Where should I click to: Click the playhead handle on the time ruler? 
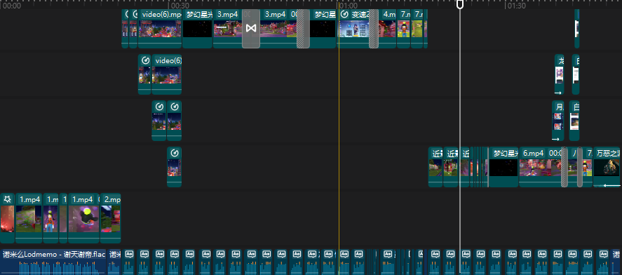tap(460, 4)
